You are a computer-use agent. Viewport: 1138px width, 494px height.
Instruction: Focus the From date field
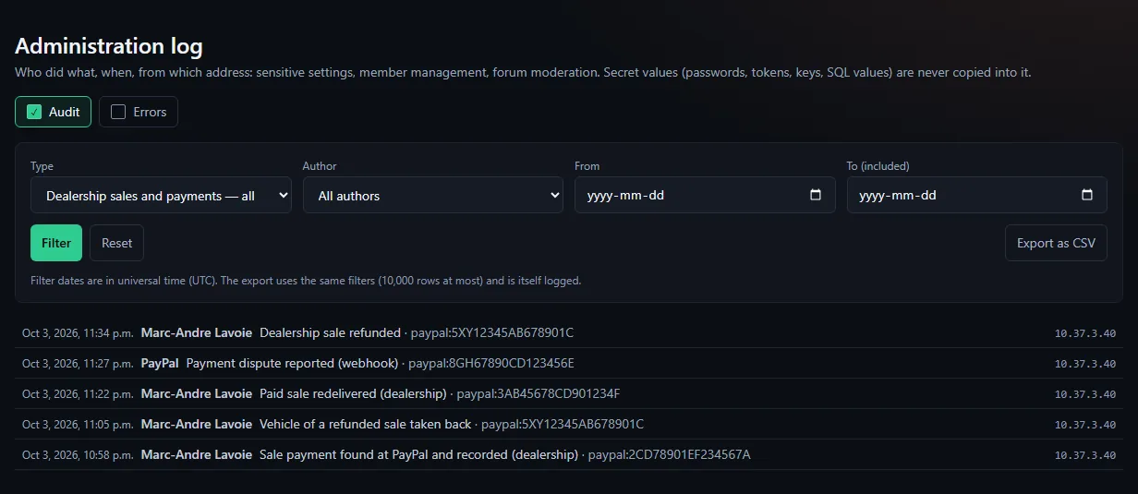tap(705, 196)
